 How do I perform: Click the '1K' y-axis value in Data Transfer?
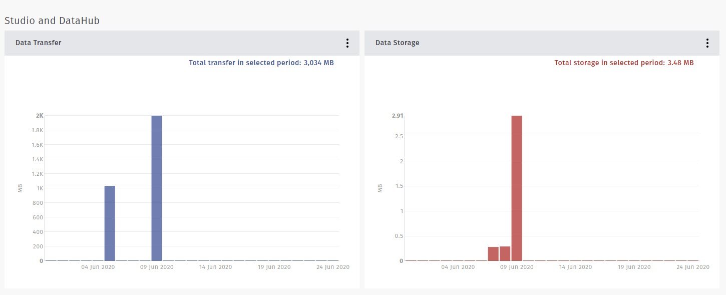tap(39, 188)
